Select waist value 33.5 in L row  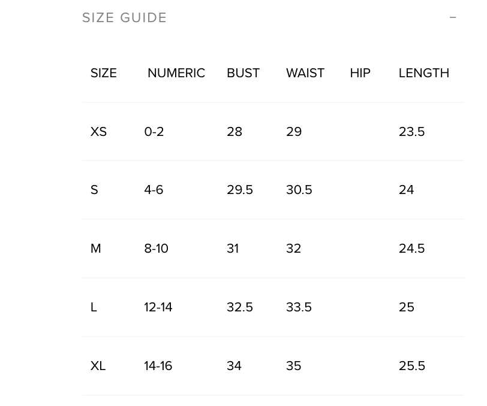299,307
